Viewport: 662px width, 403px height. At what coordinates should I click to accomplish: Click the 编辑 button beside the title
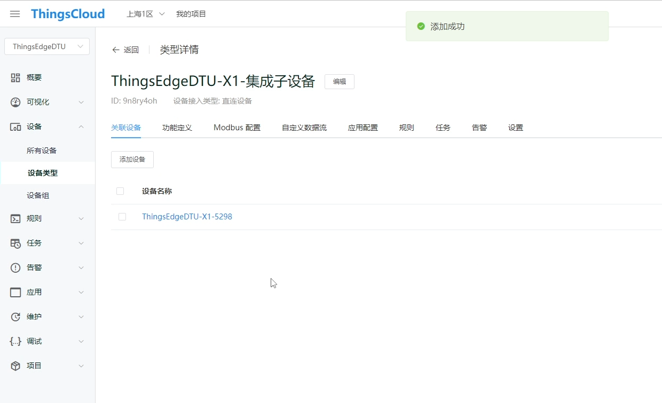tap(340, 82)
